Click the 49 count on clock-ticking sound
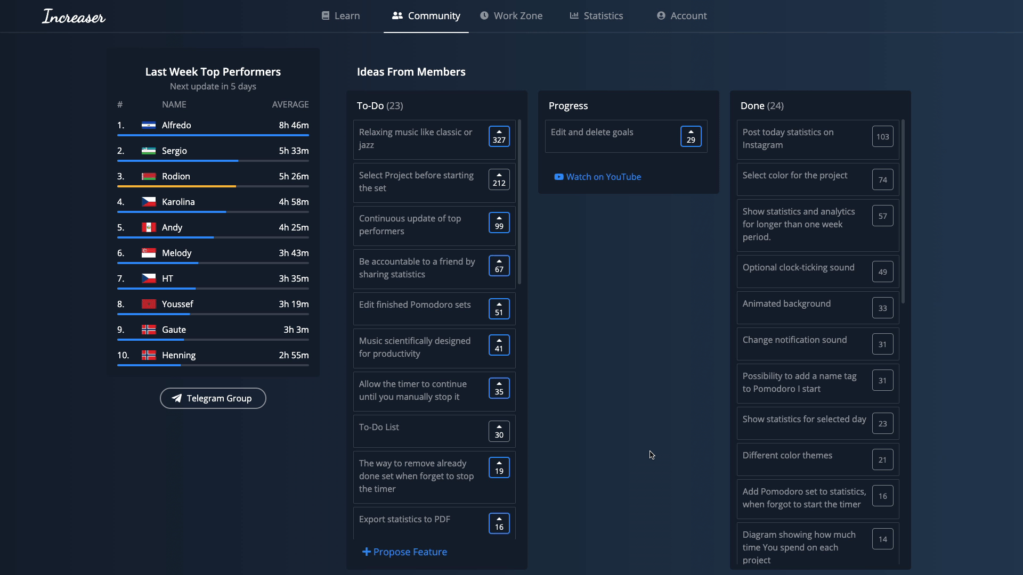The image size is (1023, 575). pyautogui.click(x=883, y=272)
